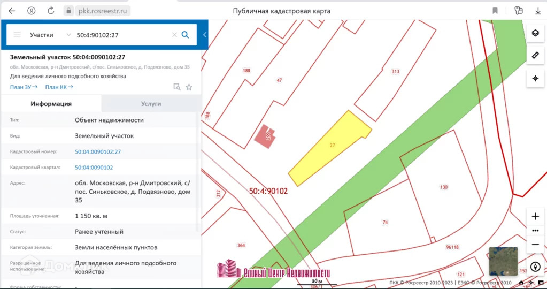
Task: Click the map copyright text ПКК © Росреестр 2010-2023
Action: coord(421,283)
